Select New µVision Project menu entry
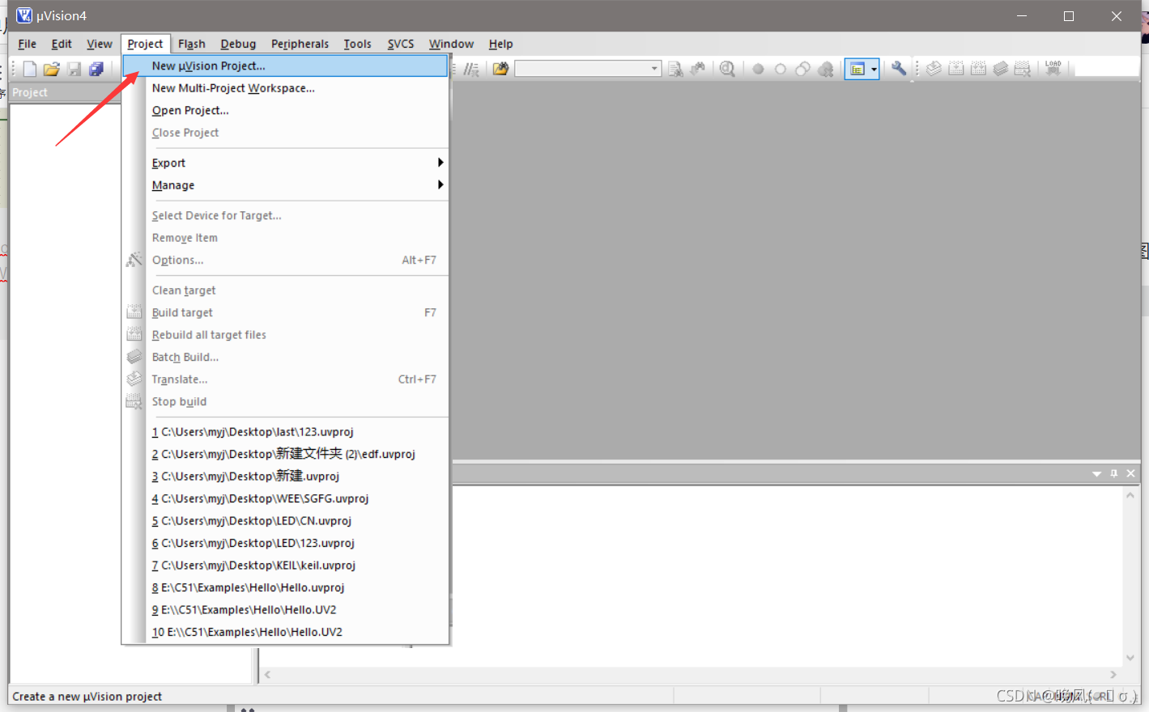Viewport: 1149px width, 712px height. (x=285, y=66)
